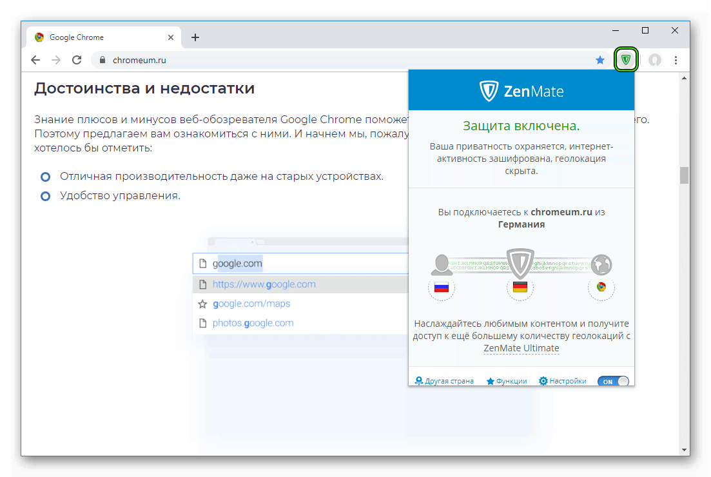
Task: Click the ZenMate logo in popup header
Action: point(521,91)
